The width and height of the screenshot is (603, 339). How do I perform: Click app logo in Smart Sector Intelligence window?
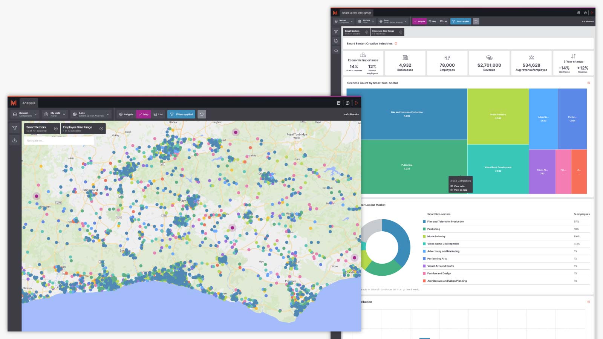click(335, 13)
